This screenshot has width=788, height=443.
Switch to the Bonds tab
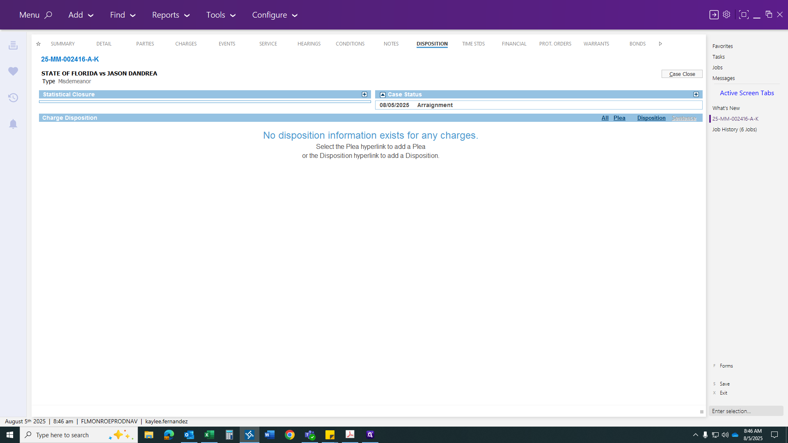(637, 44)
